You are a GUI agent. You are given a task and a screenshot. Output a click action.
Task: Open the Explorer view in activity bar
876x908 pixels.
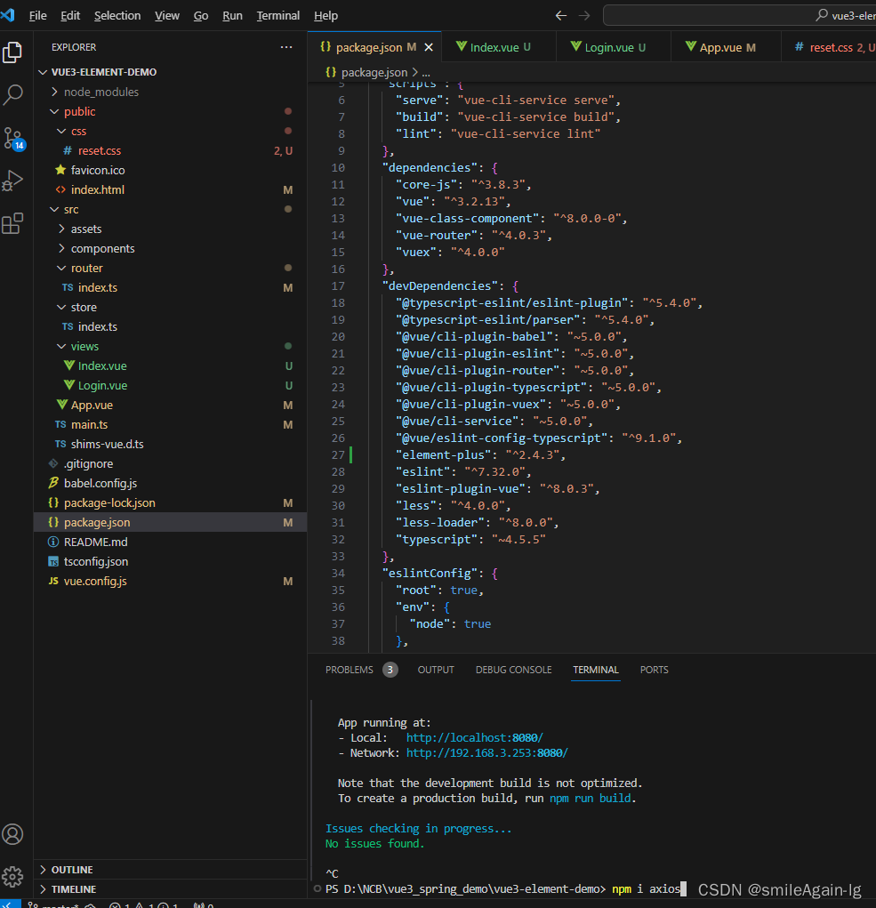(x=13, y=52)
